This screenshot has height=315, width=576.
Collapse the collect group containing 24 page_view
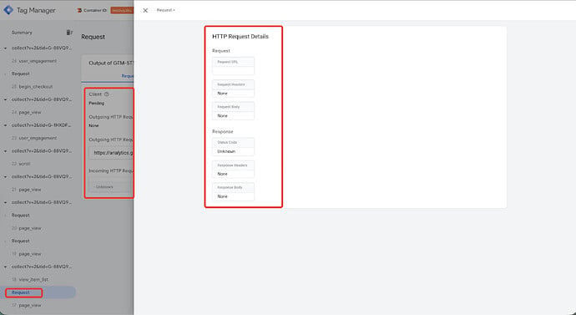tap(6, 99)
